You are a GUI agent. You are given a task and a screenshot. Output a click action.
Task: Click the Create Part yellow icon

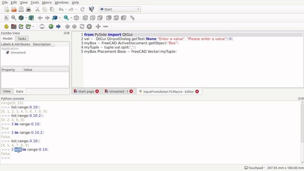coord(6,27)
